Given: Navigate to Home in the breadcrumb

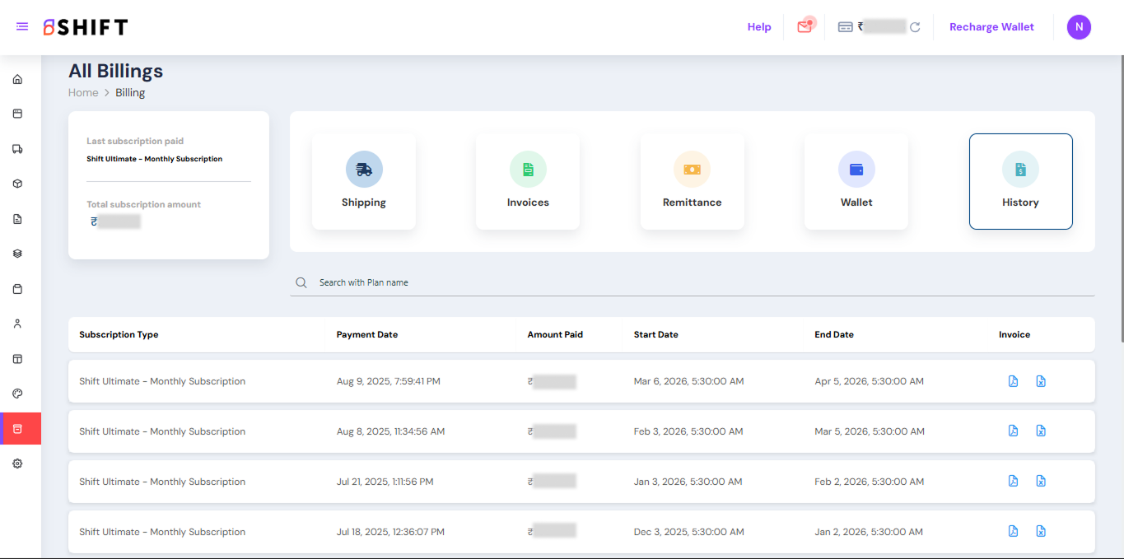Looking at the screenshot, I should tap(83, 93).
